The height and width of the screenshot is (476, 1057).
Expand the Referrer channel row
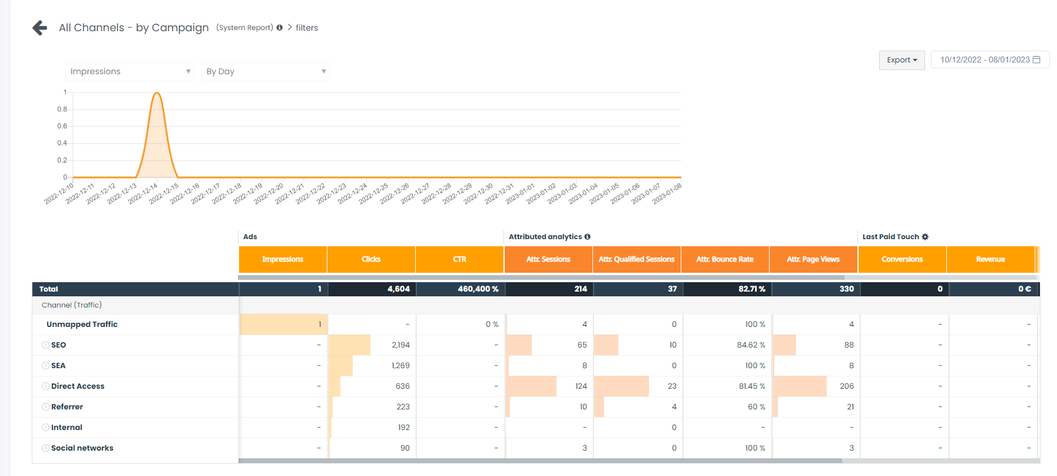[x=45, y=407]
